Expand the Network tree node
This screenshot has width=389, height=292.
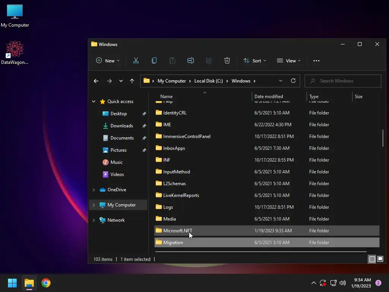pyautogui.click(x=93, y=220)
